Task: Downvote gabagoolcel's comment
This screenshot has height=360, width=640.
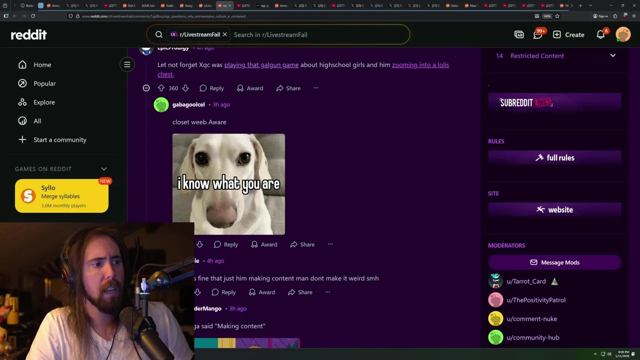Action: pyautogui.click(x=199, y=244)
